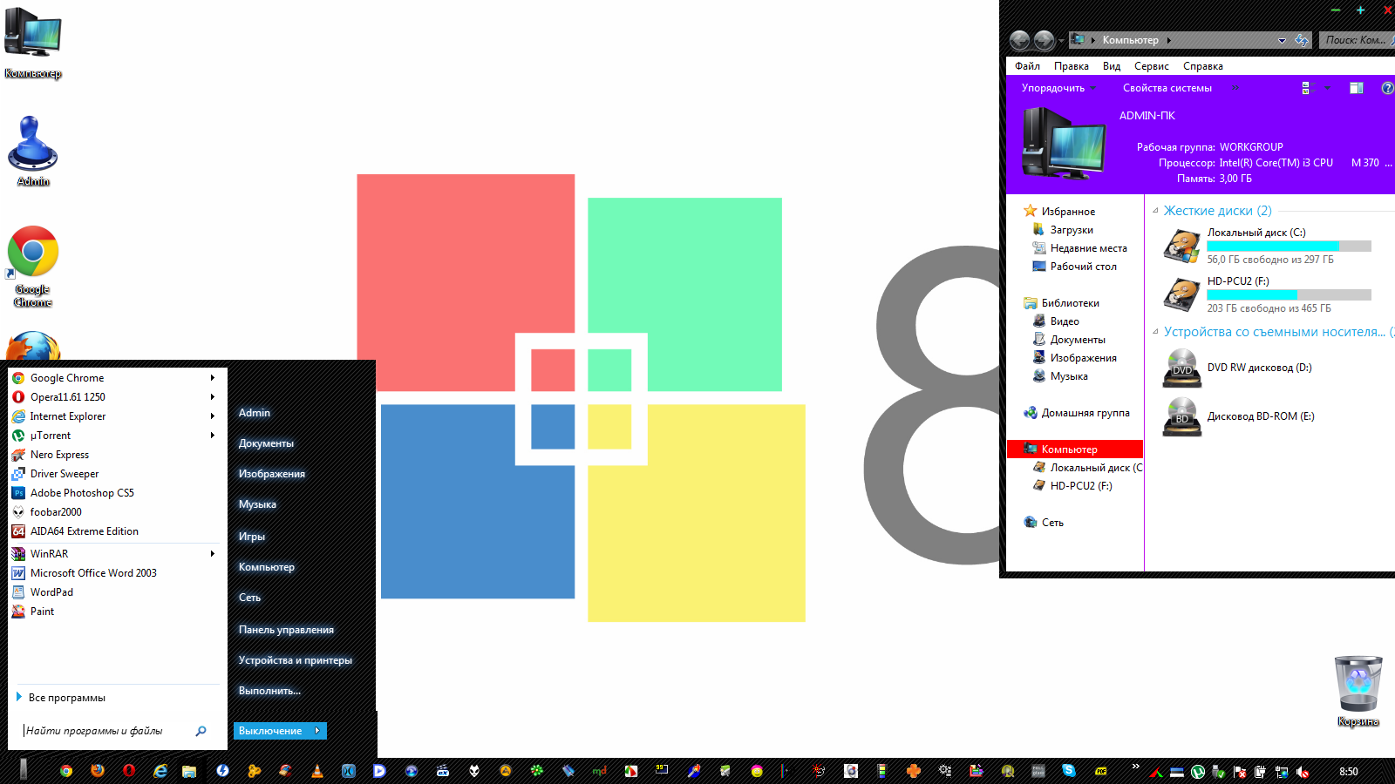Viewport: 1395px width, 784px height.
Task: Click Свойства системы button
Action: pos(1167,88)
